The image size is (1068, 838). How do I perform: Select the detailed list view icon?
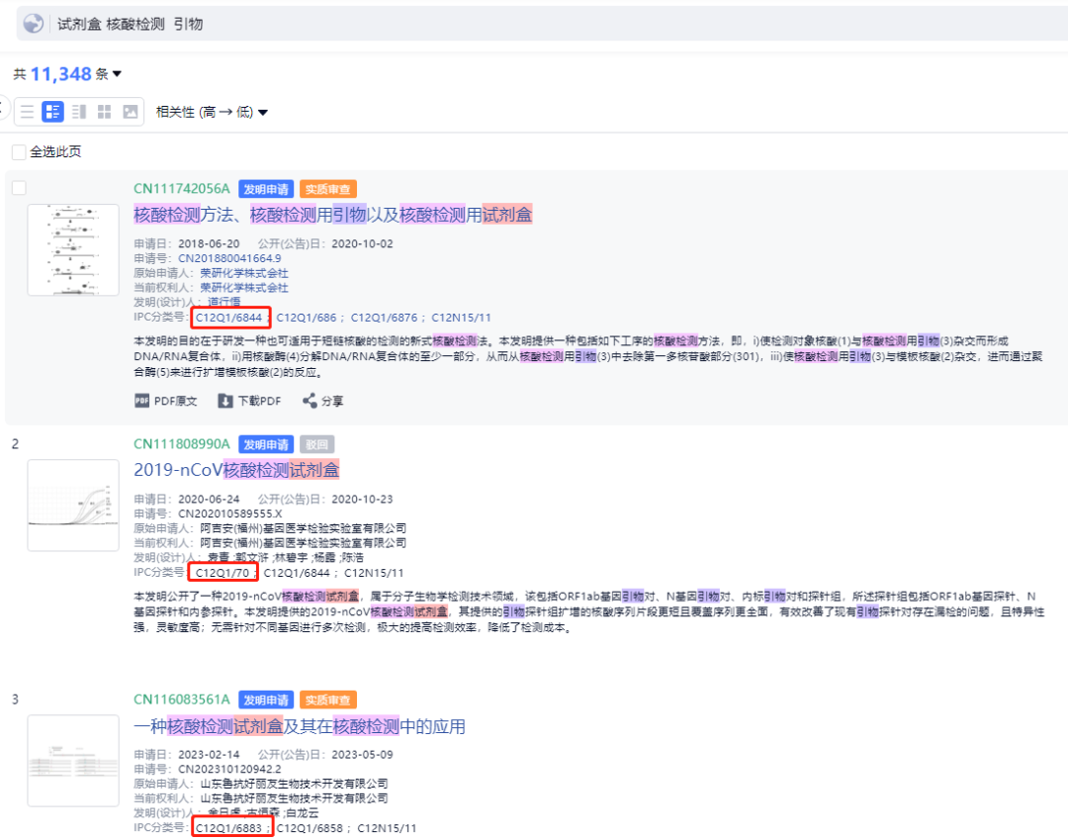(x=52, y=112)
